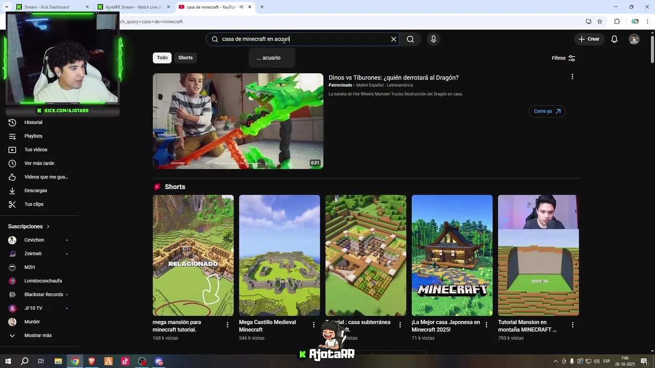Show hidden system tray icons
The image size is (655, 368).
(556, 361)
